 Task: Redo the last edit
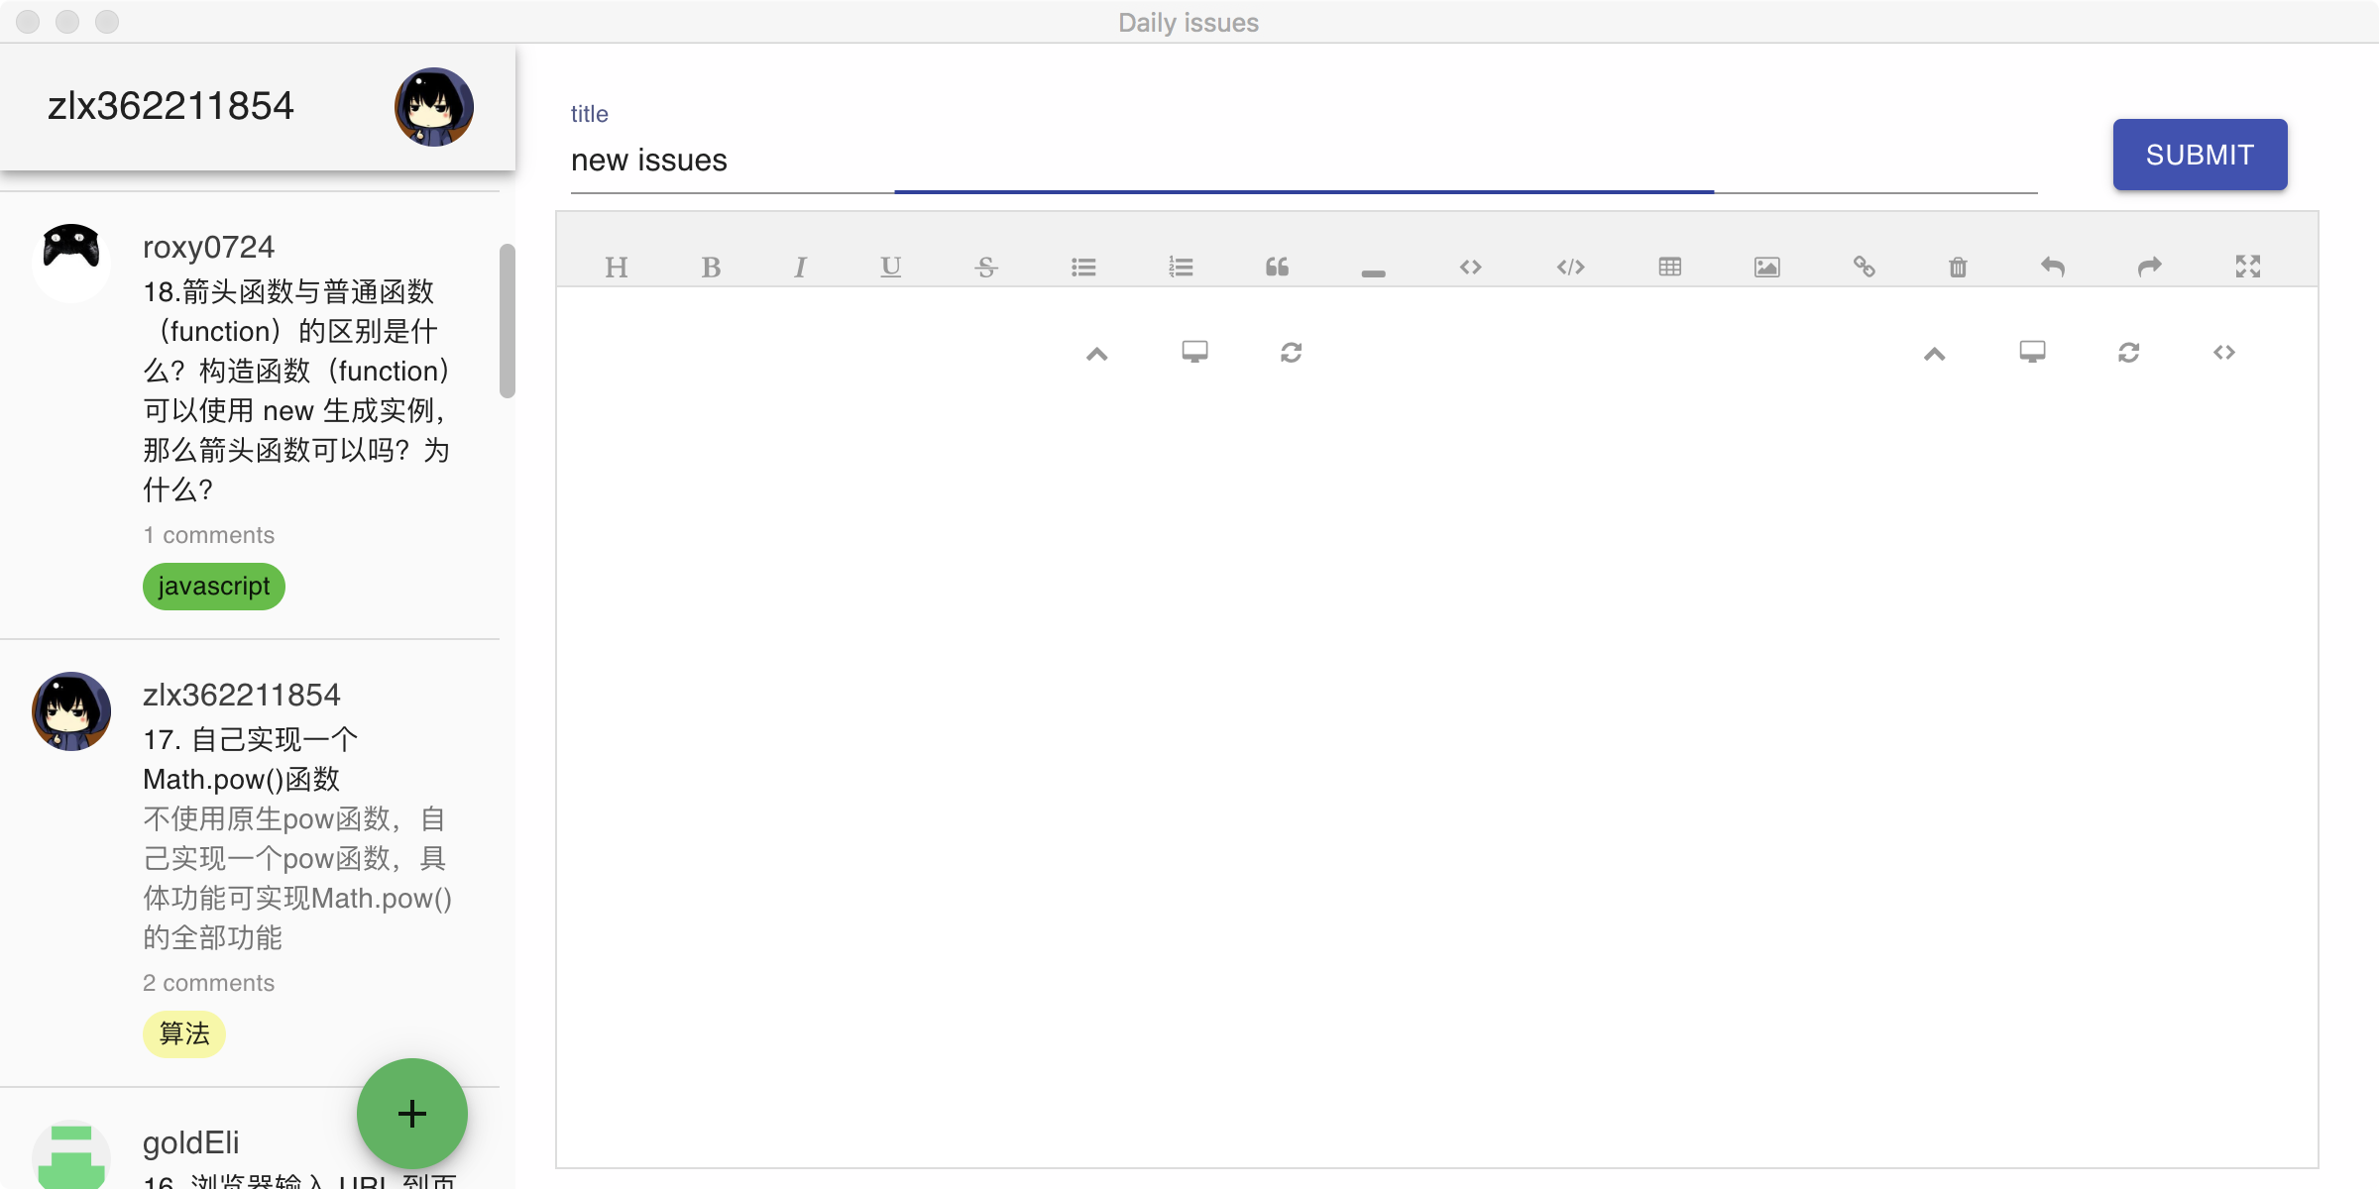coord(2149,267)
